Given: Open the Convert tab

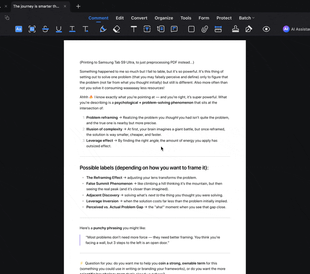Looking at the screenshot, I should (x=139, y=18).
